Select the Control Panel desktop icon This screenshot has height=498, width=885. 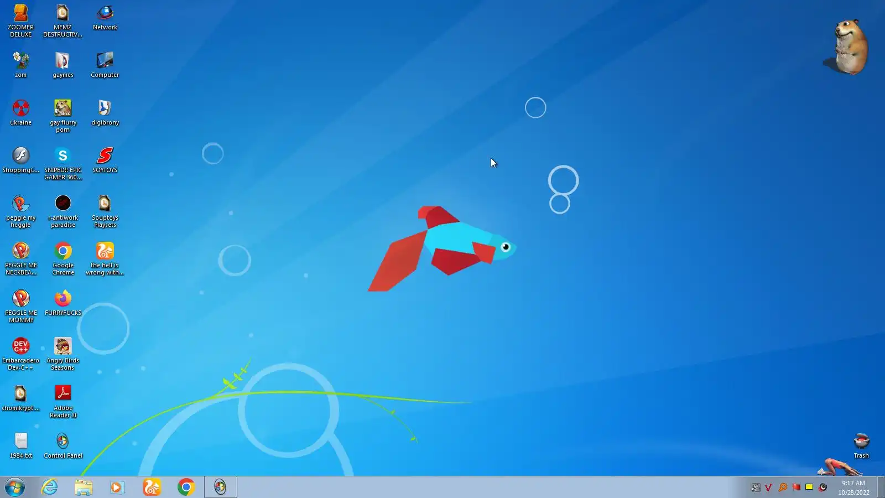tap(63, 445)
